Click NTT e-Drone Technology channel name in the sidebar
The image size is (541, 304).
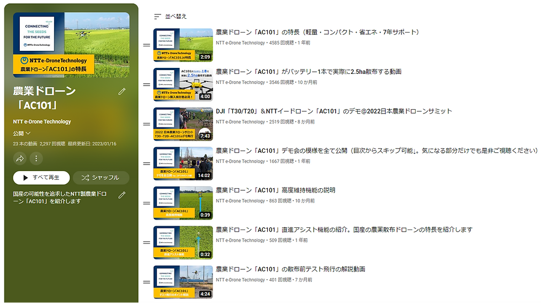[x=42, y=122]
